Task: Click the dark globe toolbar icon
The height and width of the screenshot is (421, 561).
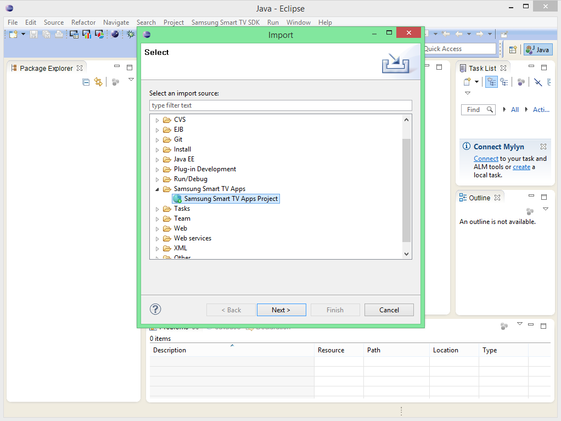Action: pyautogui.click(x=115, y=35)
